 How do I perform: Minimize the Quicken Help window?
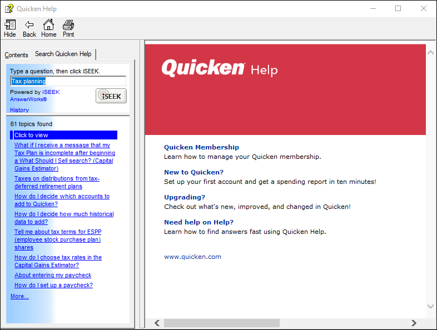[x=373, y=9]
